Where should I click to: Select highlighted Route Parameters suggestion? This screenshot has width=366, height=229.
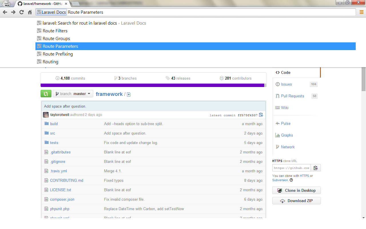click(196, 46)
